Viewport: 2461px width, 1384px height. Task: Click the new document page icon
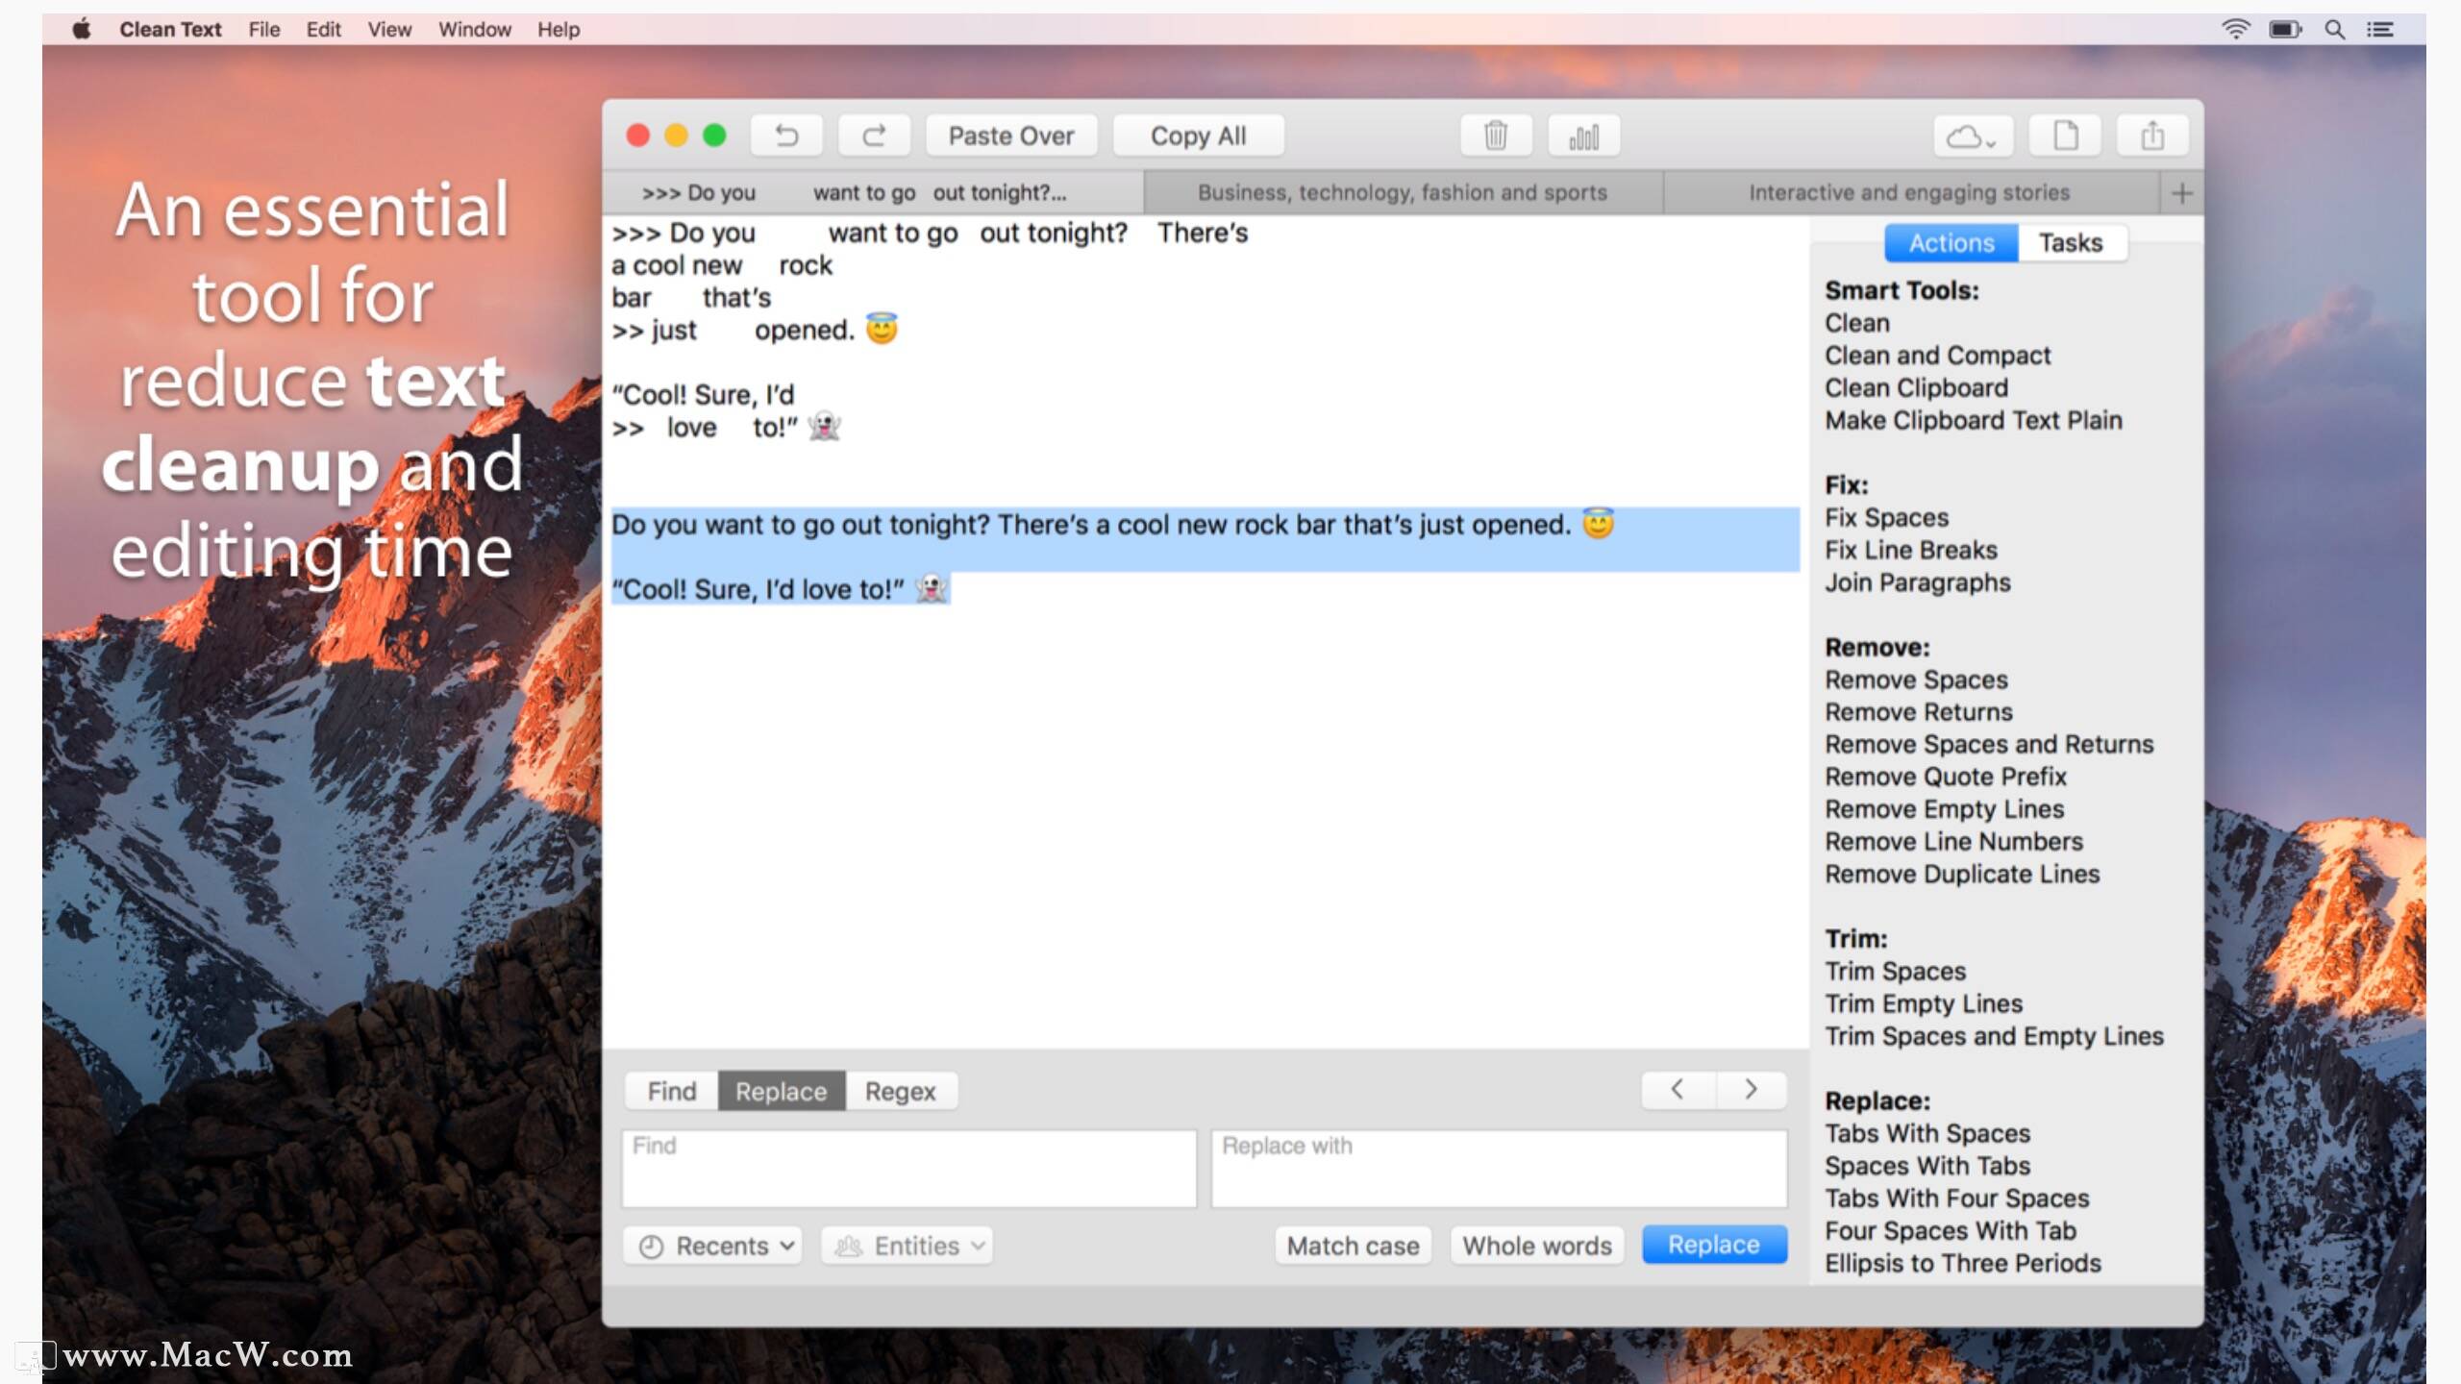pyautogui.click(x=2064, y=136)
